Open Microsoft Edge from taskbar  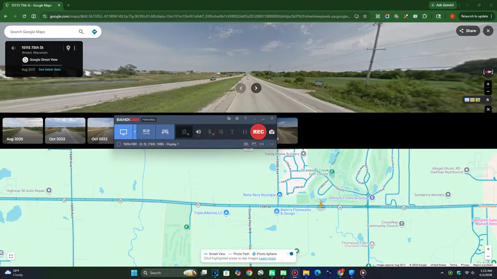tap(318, 273)
